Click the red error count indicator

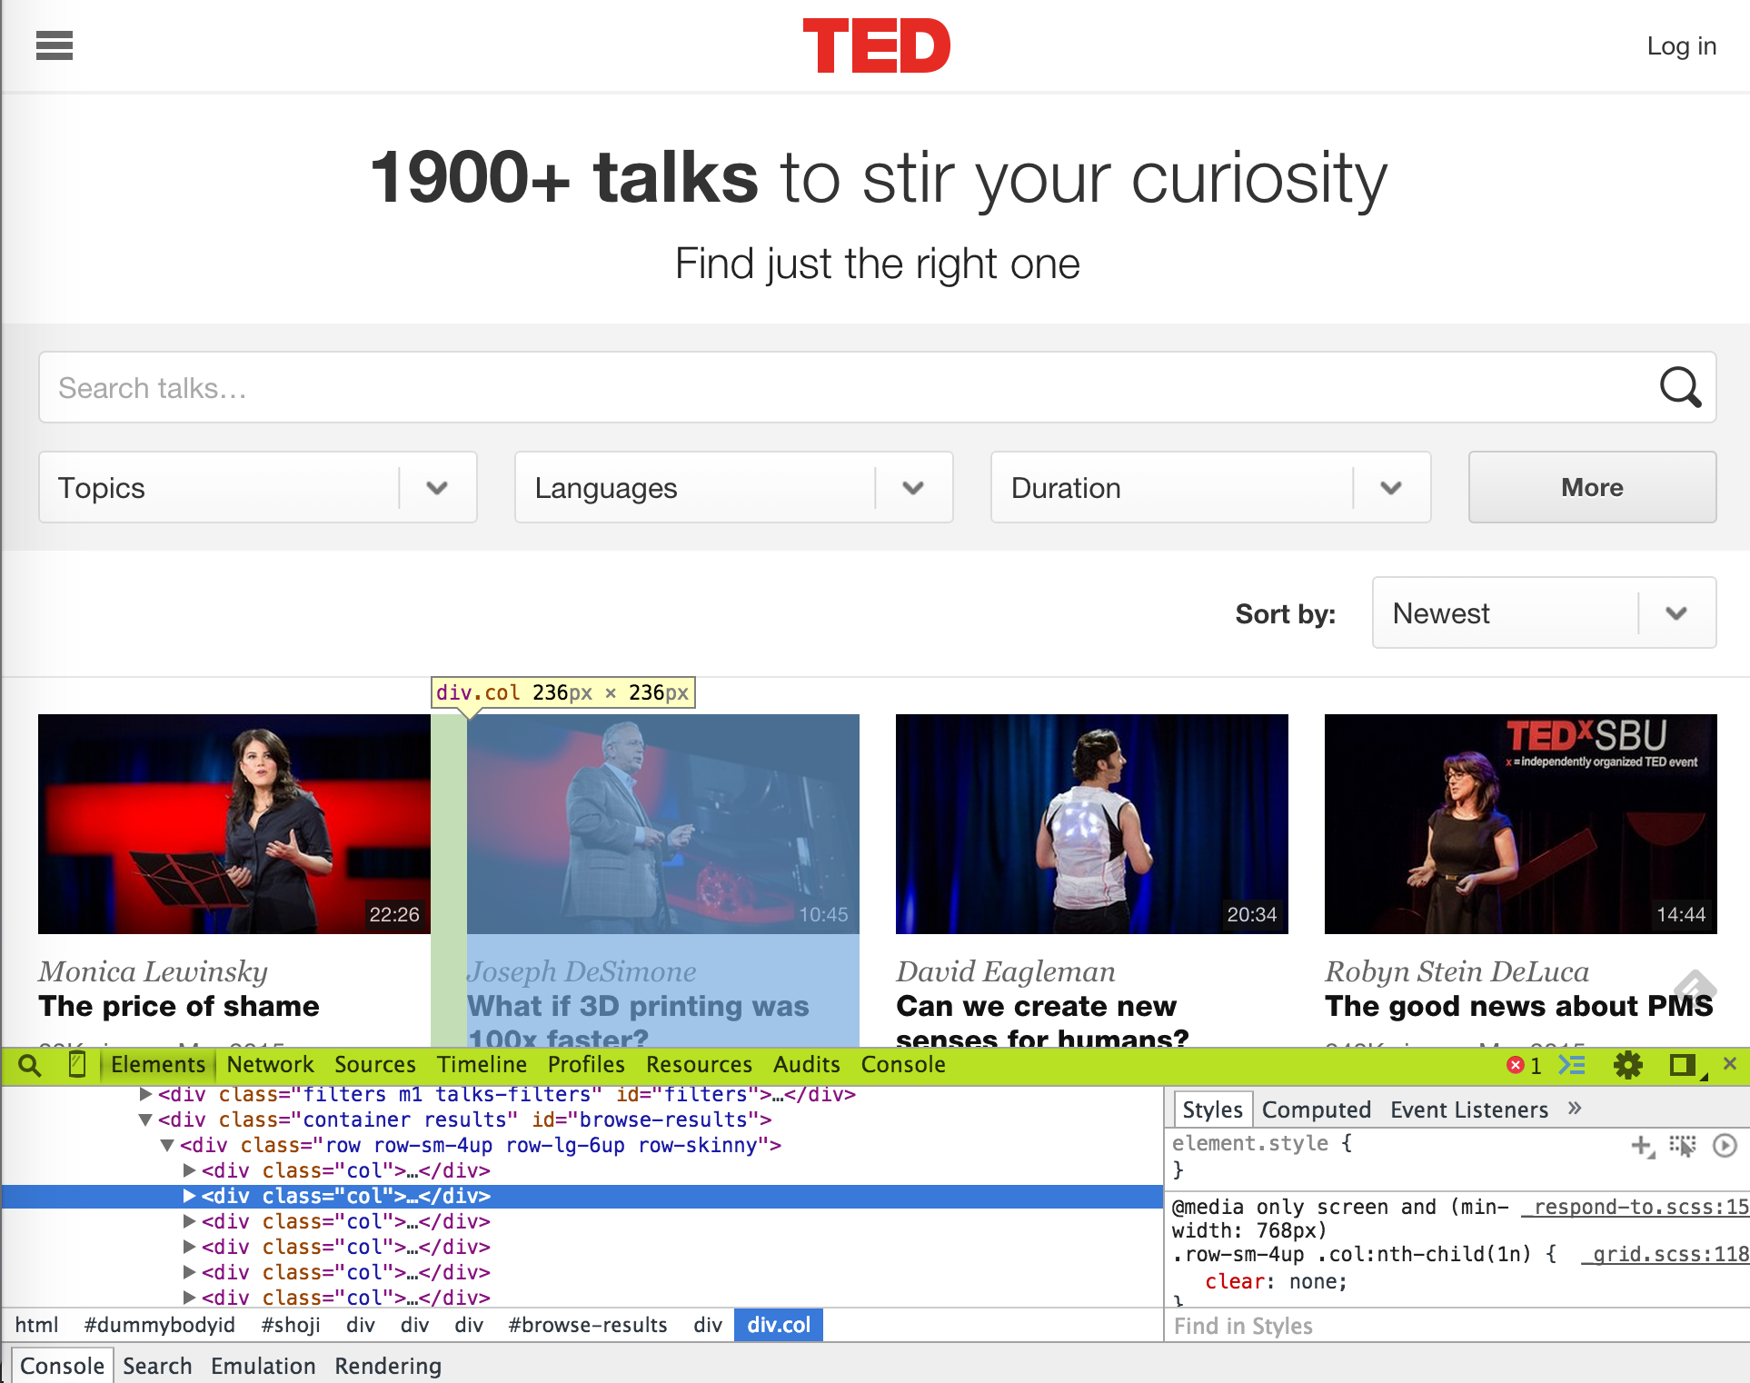(x=1524, y=1065)
